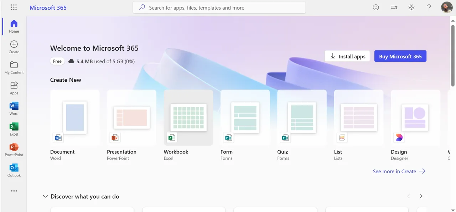The image size is (456, 212).
Task: Open the account profile picture
Action: pyautogui.click(x=447, y=7)
